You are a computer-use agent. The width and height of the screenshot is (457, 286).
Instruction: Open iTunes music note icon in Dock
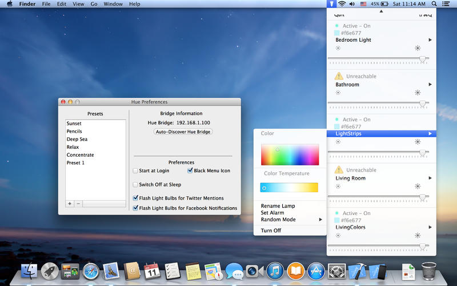click(x=275, y=271)
